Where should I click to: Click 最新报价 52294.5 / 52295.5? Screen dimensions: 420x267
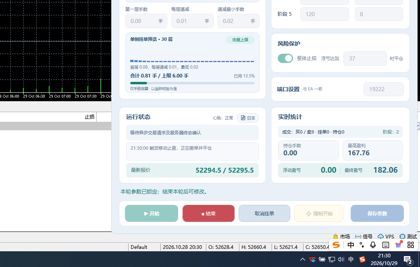coord(192,170)
